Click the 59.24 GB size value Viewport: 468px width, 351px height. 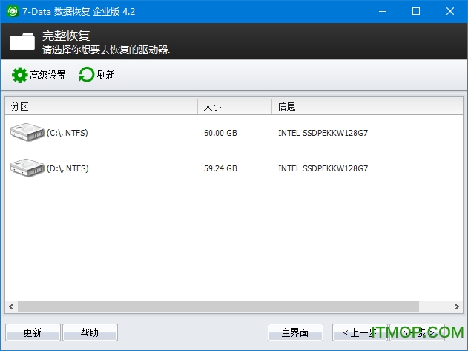[220, 168]
